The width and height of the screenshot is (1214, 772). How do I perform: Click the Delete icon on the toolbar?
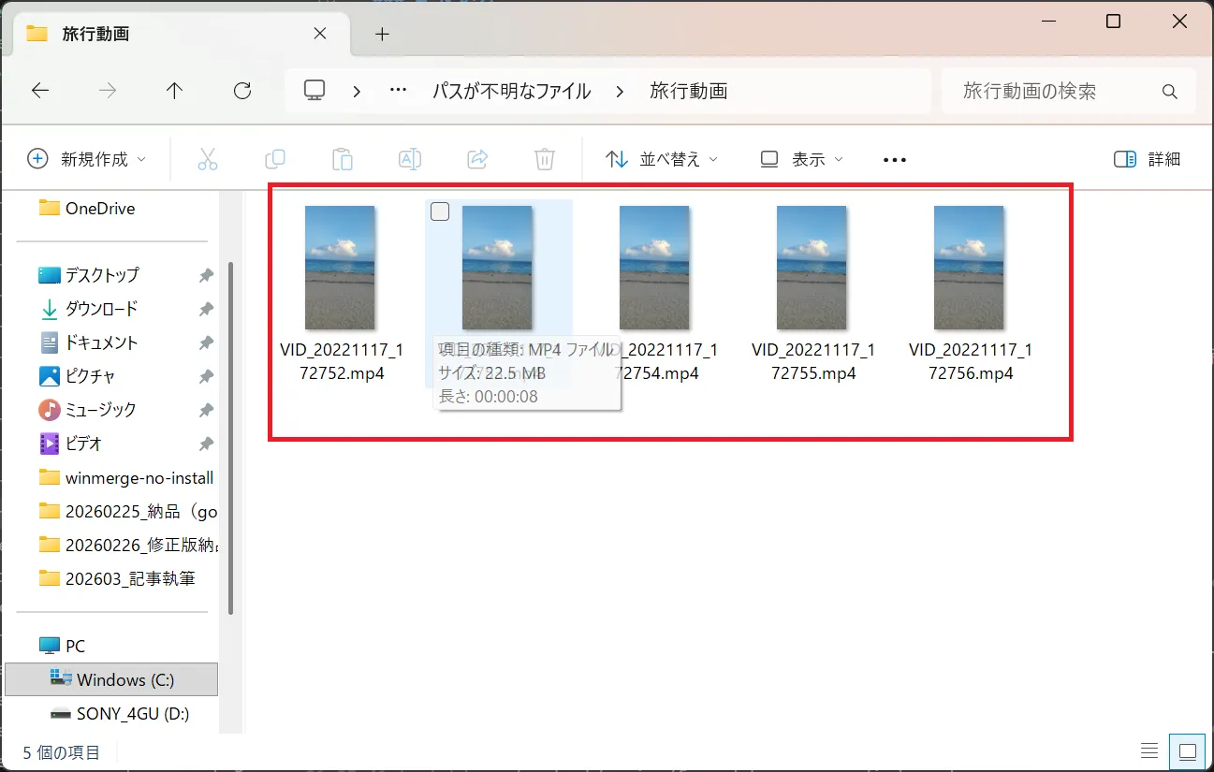544,159
